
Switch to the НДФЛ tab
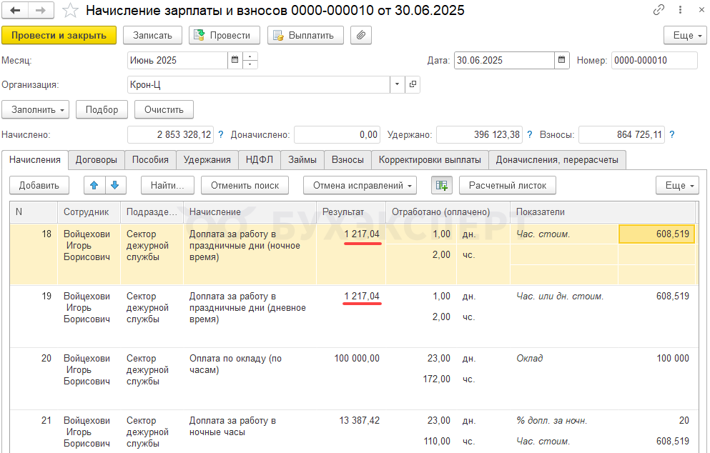(260, 160)
